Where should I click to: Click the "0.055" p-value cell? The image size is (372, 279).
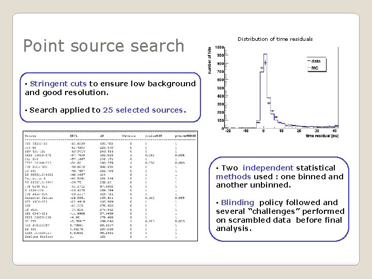180,198
